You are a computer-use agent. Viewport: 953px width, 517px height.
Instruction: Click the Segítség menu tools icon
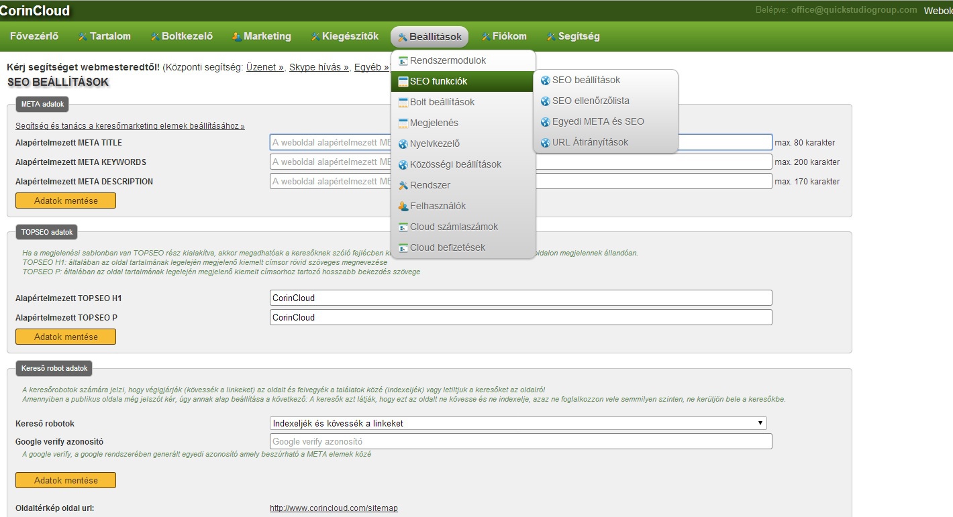pos(551,37)
